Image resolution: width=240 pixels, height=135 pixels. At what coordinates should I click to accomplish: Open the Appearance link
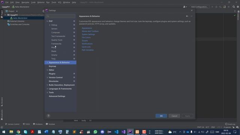(x=87, y=28)
